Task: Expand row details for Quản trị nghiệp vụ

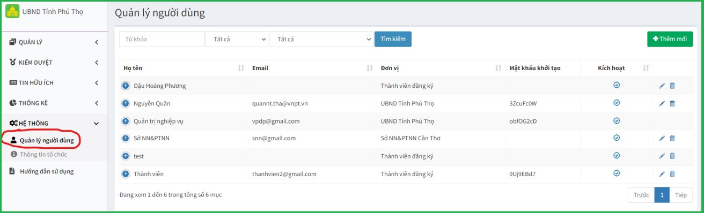Action: pyautogui.click(x=126, y=121)
